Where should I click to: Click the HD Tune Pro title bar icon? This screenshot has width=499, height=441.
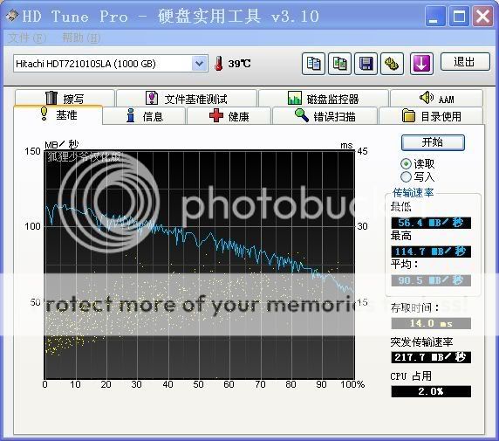click(x=11, y=16)
